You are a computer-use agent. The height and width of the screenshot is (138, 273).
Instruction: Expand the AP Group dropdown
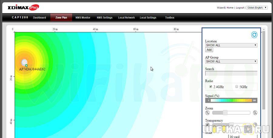coord(231,61)
